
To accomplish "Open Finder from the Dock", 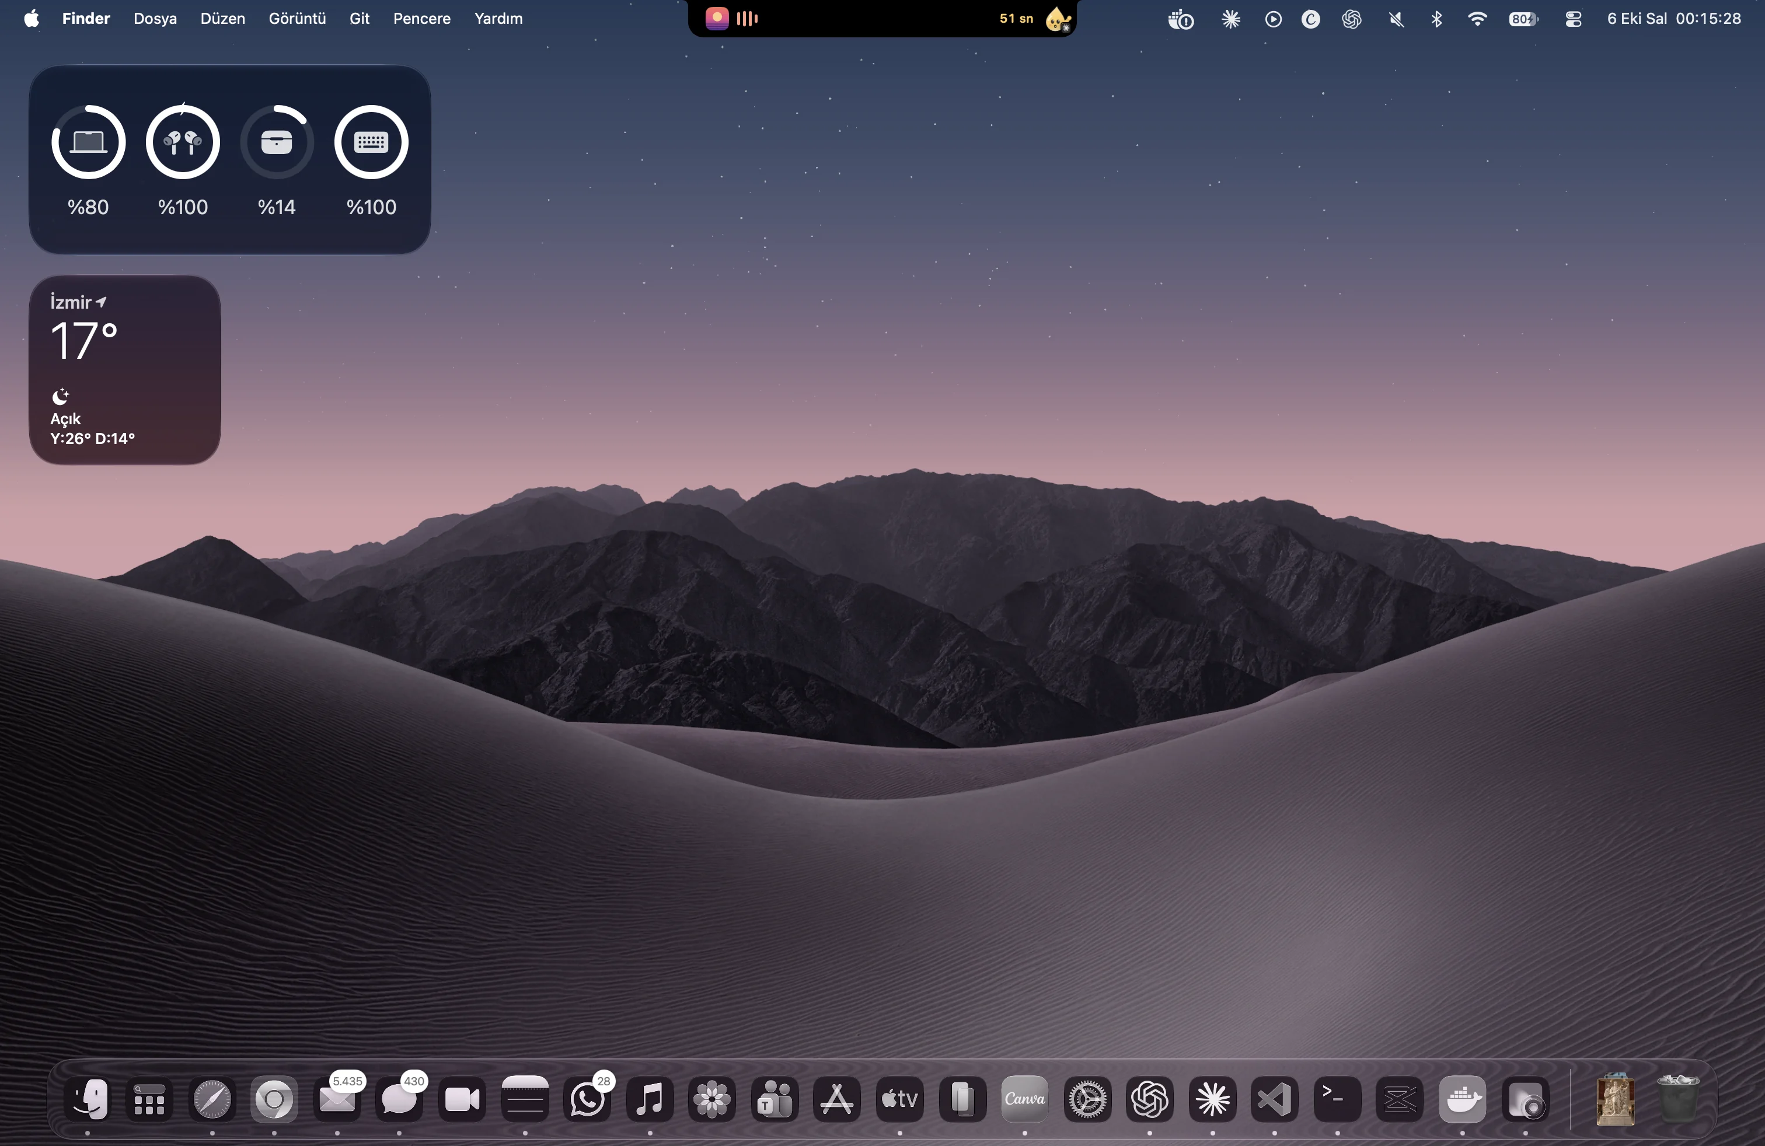I will tap(88, 1099).
